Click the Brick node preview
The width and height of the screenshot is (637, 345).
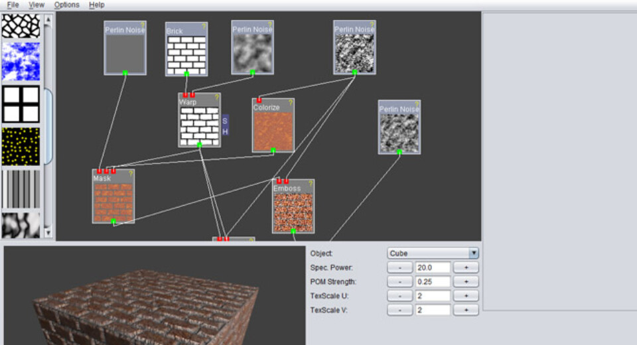pos(186,54)
